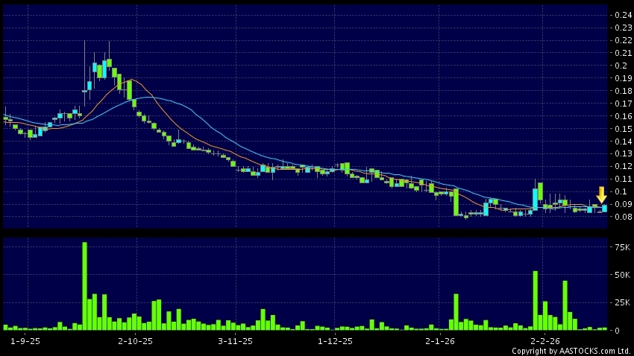Select the 50K volume axis label
This screenshot has height=356, width=634.
[621, 275]
